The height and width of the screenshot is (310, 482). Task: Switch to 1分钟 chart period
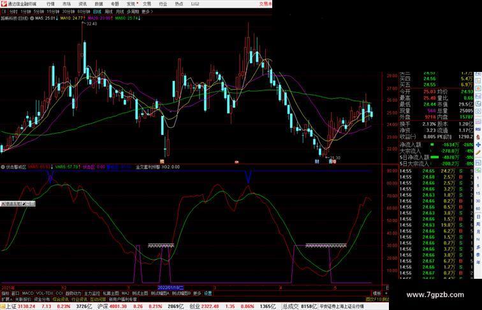[x=26, y=11]
